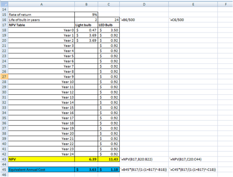Click the 'NPV Table' heading cell
233x177 pixels.
42,25
